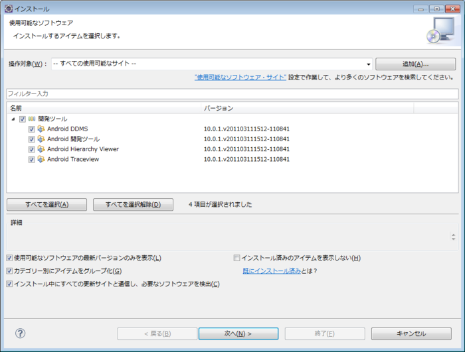Close the インストール dialog window
This screenshot has height=352, width=465.
(452, 9)
